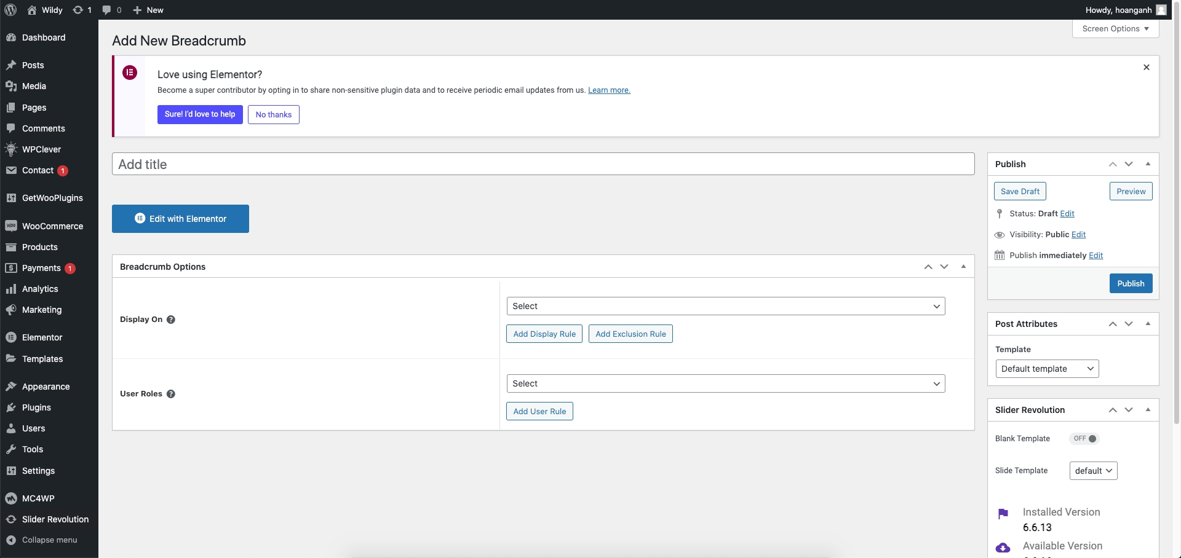Image resolution: width=1181 pixels, height=558 pixels.
Task: Click the WordPress logo in admin bar
Action: point(10,10)
